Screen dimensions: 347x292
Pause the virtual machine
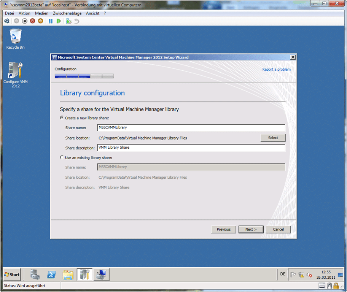click(x=51, y=21)
